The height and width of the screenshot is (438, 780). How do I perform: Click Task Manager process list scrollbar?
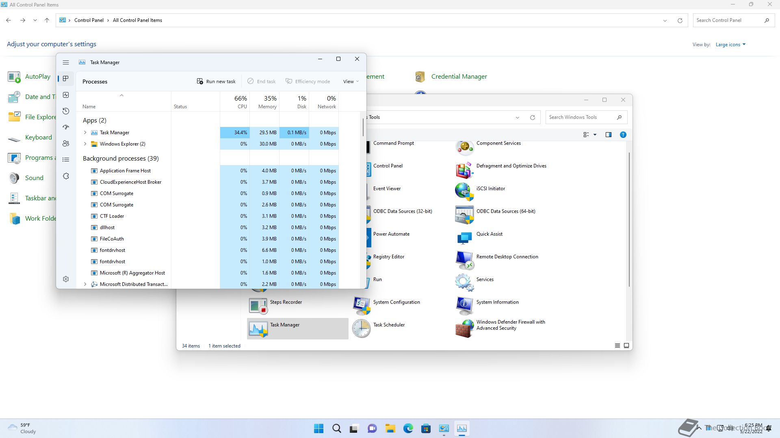click(x=363, y=127)
